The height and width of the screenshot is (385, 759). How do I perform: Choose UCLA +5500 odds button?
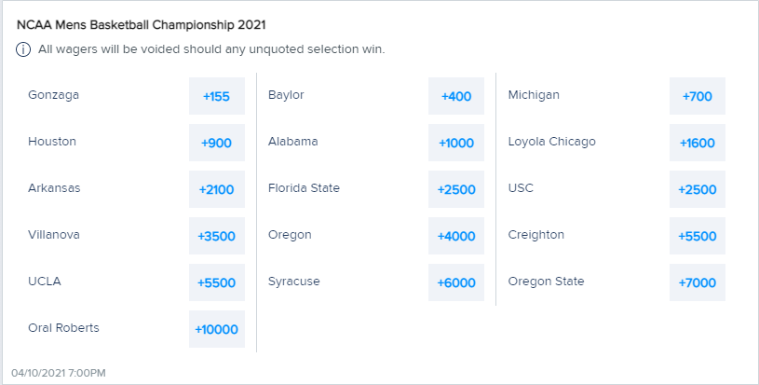click(216, 282)
